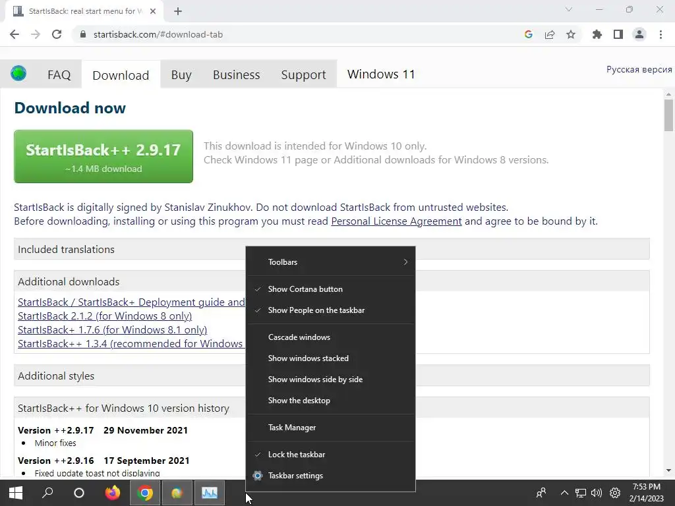Viewport: 675px width, 506px height.
Task: Open the Buy tab
Action: click(181, 75)
